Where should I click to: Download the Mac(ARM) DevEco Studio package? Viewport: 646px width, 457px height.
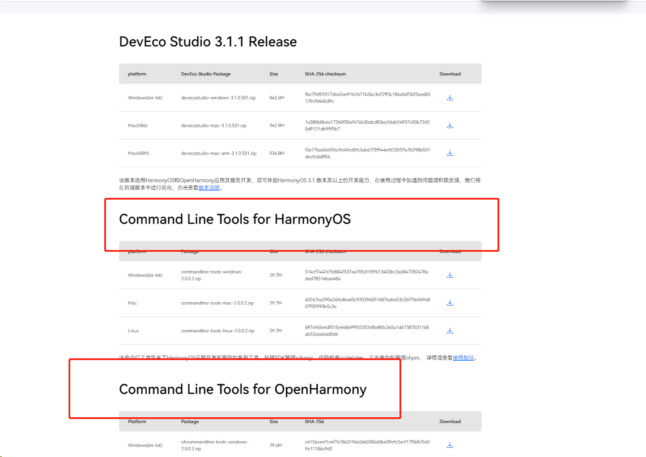tap(450, 153)
